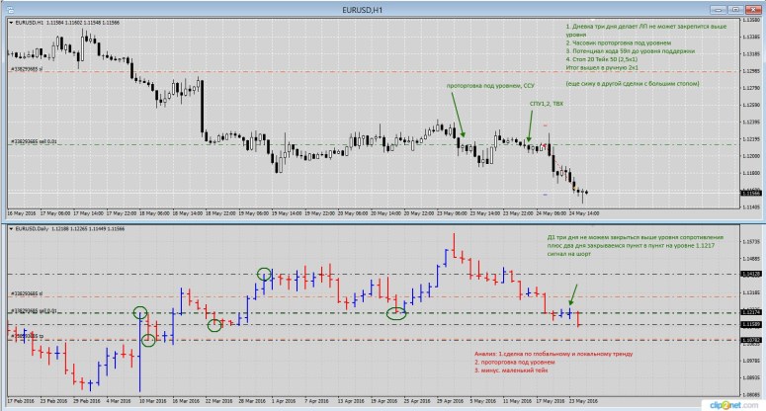The width and height of the screenshot is (766, 411).
Task: Select the sell 0.01 order label on Daily chart
Action: coord(34,311)
